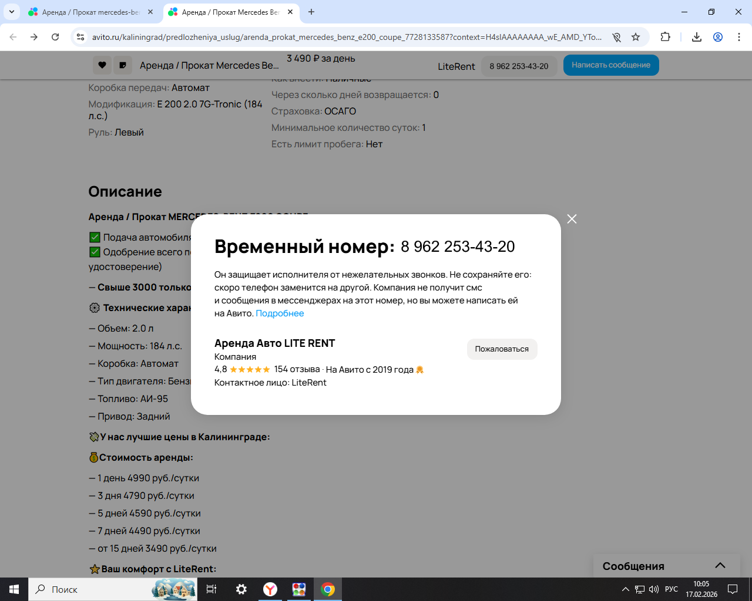The width and height of the screenshot is (752, 601).
Task: Open the Windows Start menu
Action: click(14, 589)
